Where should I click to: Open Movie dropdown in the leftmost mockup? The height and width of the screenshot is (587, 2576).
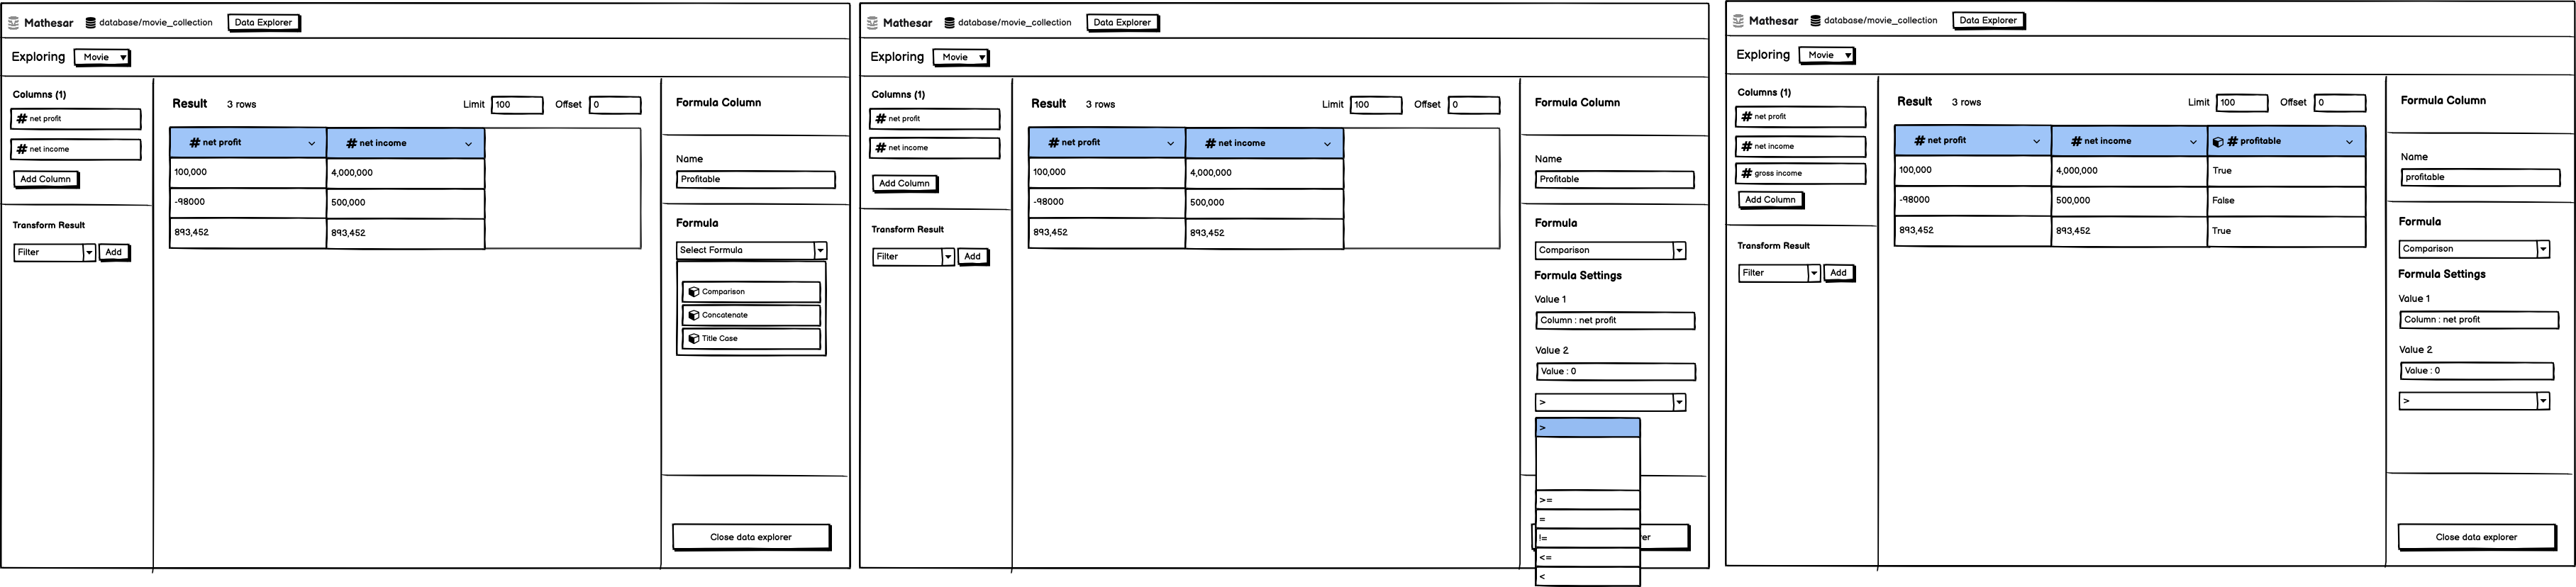coord(102,57)
